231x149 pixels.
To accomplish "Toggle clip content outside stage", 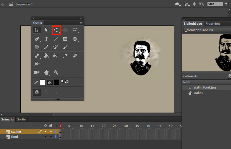I will click(201, 4).
